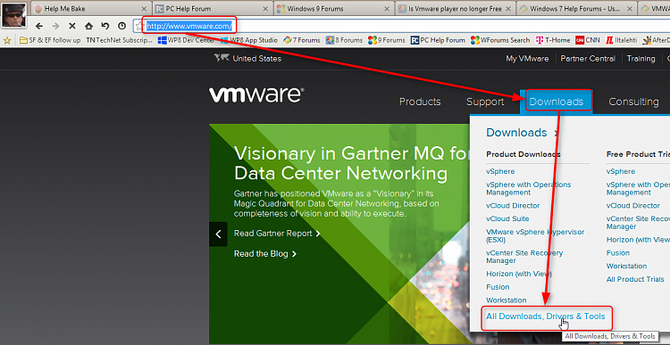This screenshot has width=670, height=345.
Task: Click Fusion under Free Product Trials
Action: pyautogui.click(x=618, y=253)
